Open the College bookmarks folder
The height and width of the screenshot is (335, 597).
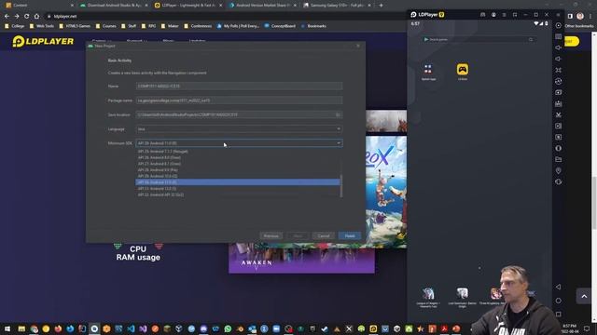point(15,26)
